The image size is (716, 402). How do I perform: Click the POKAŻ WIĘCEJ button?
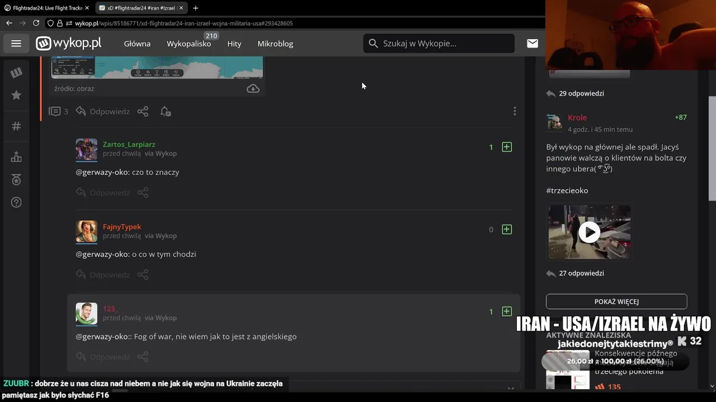tap(616, 301)
